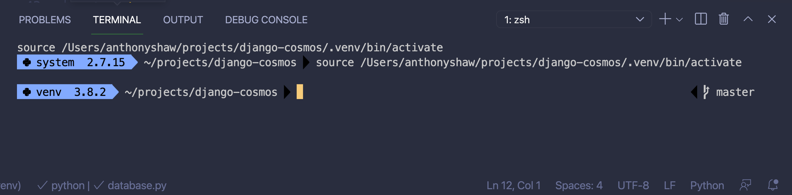792x195 pixels.
Task: Open the dropdown arrow beside zsh
Action: click(640, 20)
